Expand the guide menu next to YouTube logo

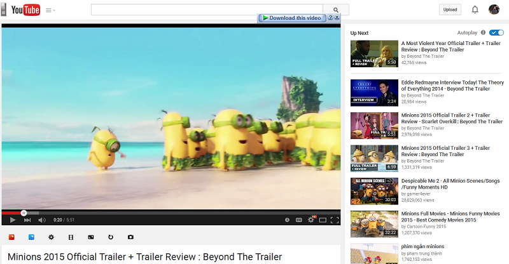pyautogui.click(x=50, y=10)
